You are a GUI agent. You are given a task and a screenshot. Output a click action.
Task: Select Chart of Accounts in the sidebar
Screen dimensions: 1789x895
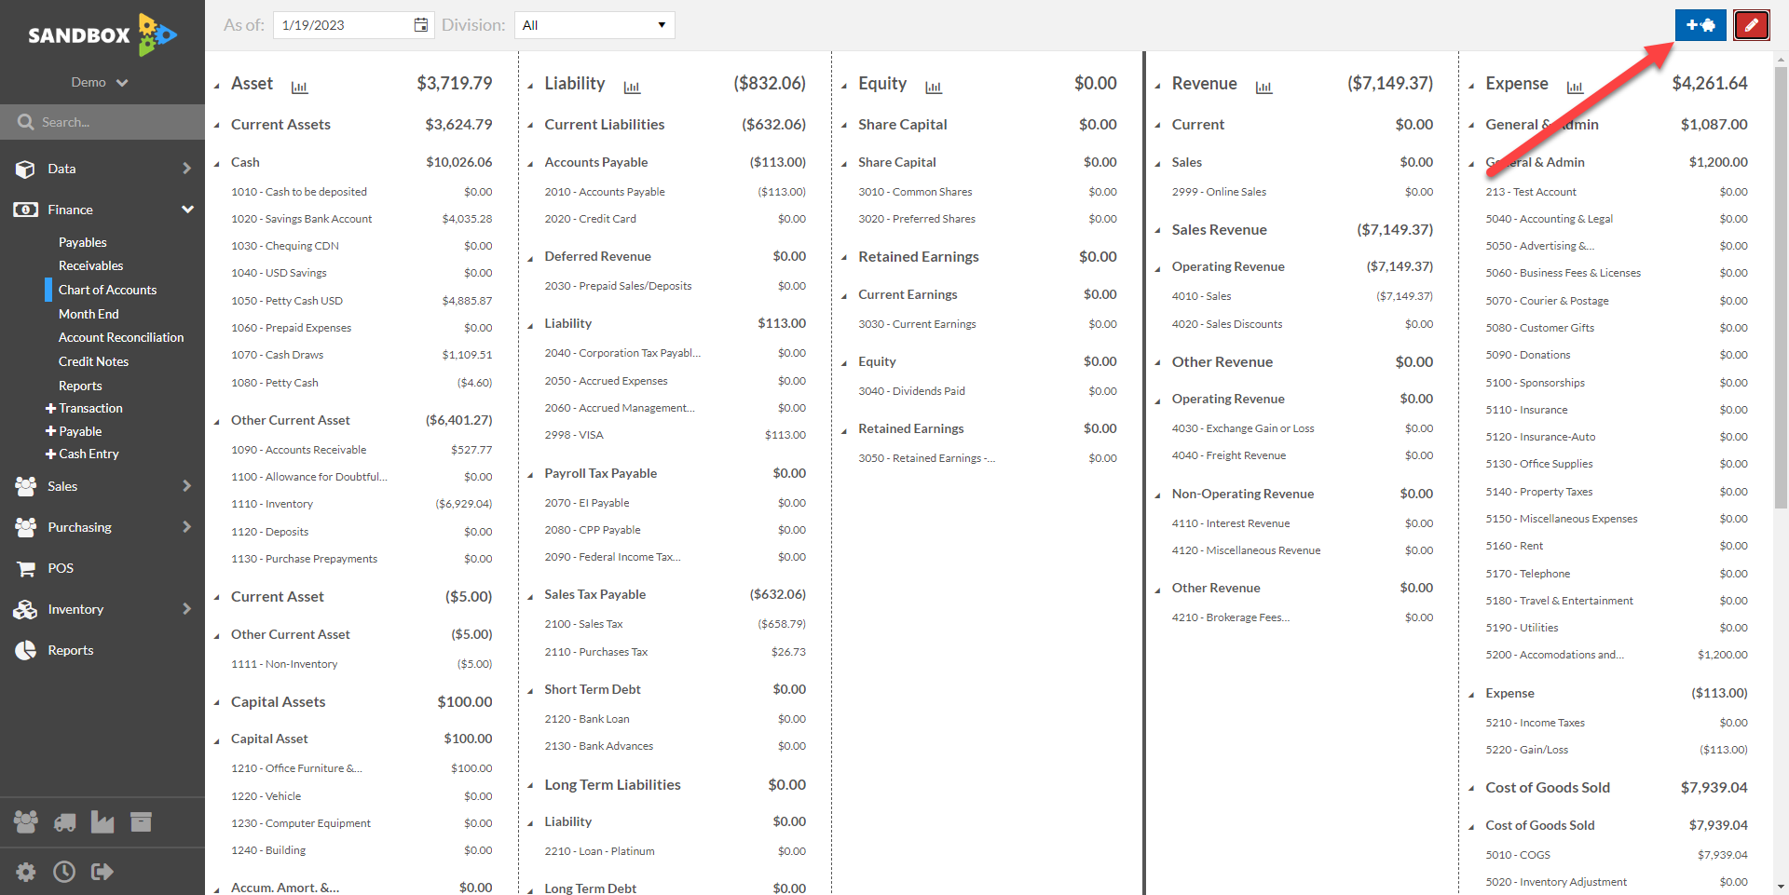(108, 290)
